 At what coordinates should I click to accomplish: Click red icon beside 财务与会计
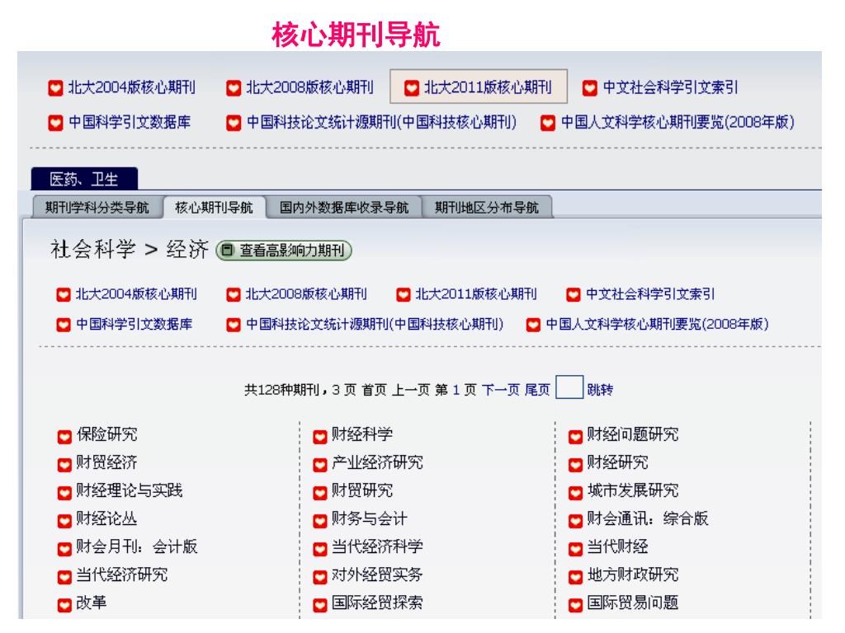[320, 521]
